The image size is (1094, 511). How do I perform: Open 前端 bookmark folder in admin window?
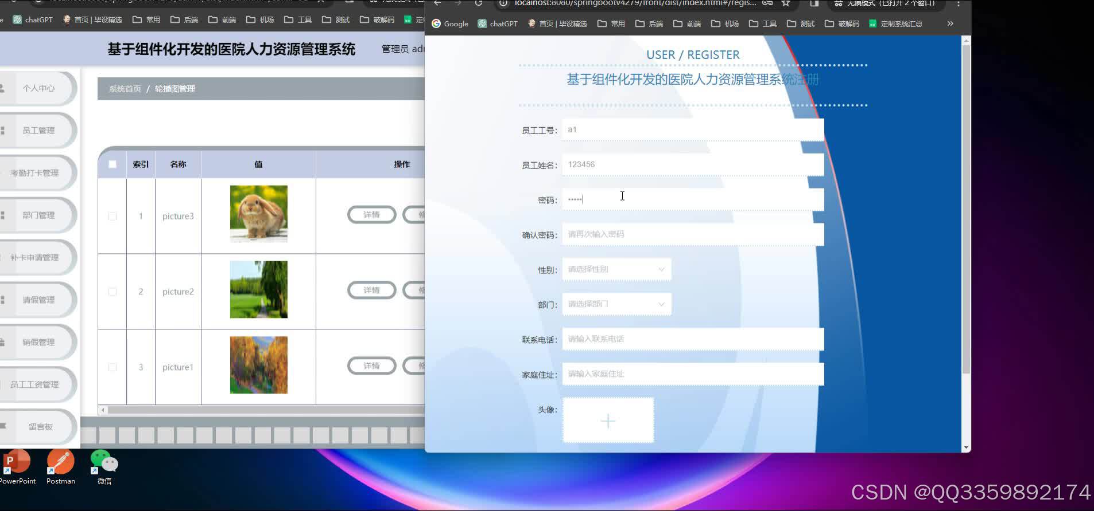[222, 19]
